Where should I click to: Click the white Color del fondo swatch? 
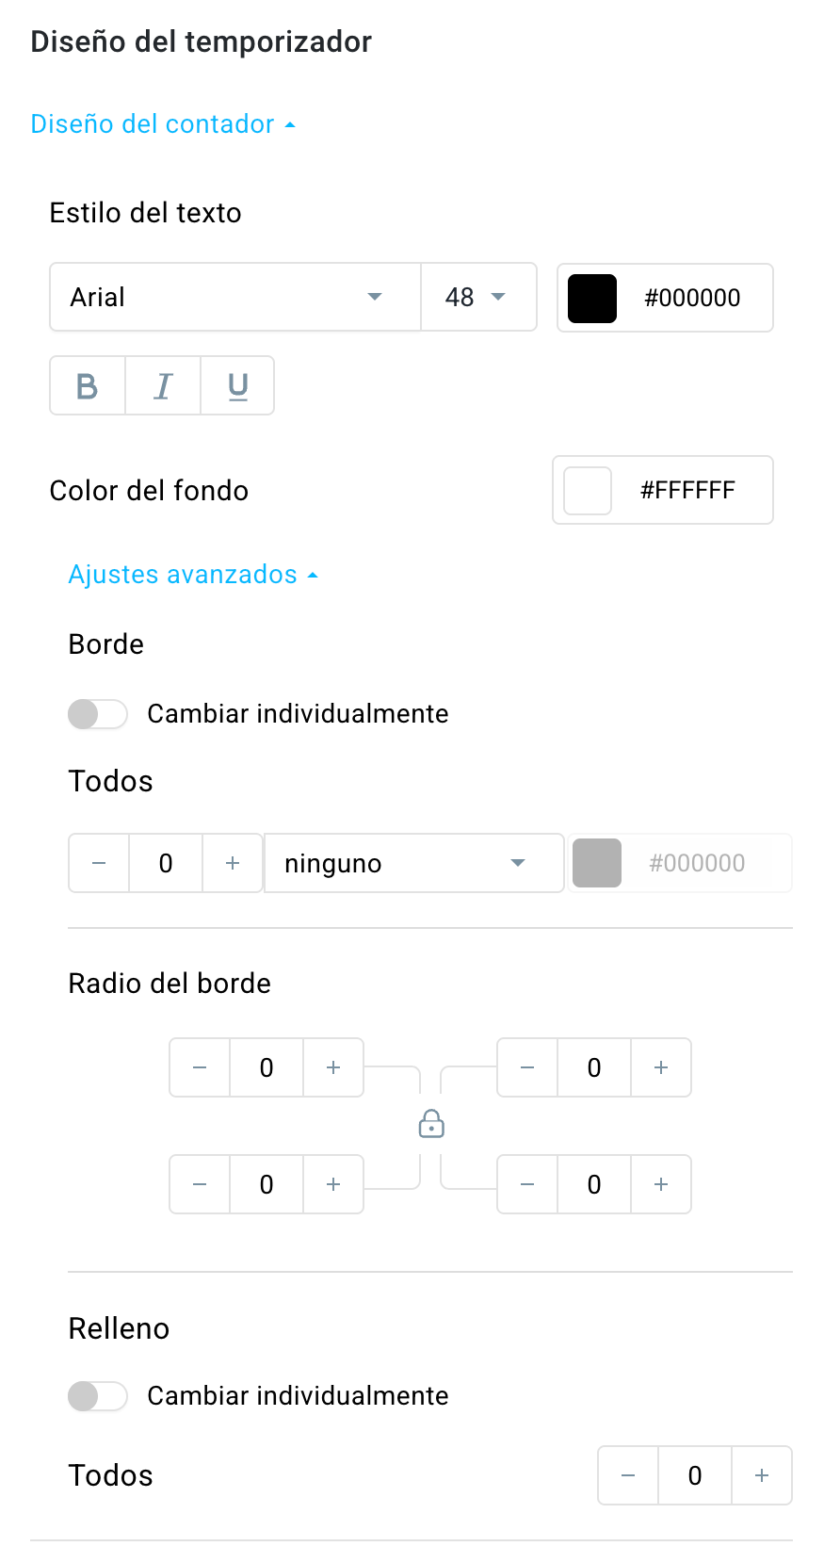tap(588, 491)
